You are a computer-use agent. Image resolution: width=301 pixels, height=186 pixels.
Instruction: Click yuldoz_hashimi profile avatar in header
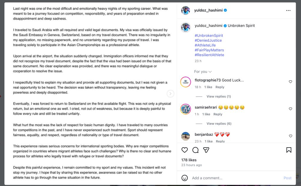pos(185,10)
